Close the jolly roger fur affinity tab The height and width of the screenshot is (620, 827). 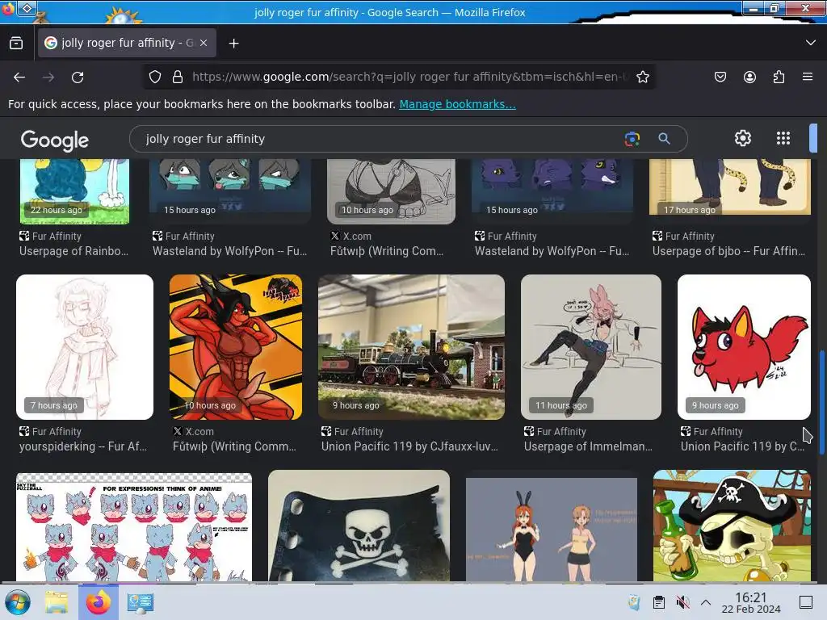pos(204,44)
